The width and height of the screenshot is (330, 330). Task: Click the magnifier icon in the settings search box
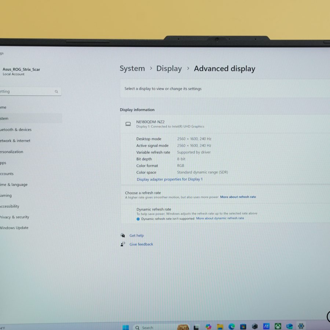click(x=56, y=92)
